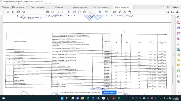Click the cloud upload icon
181x101 pixels.
pos(13,12)
